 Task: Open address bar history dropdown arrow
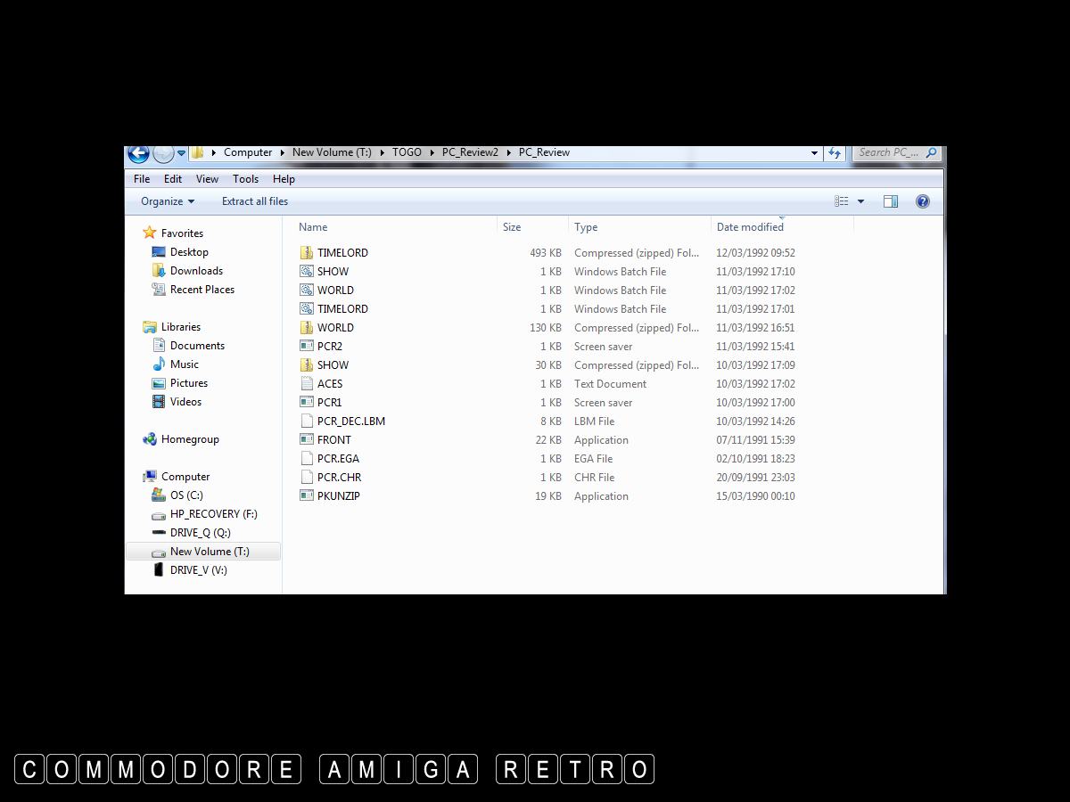[x=814, y=153]
